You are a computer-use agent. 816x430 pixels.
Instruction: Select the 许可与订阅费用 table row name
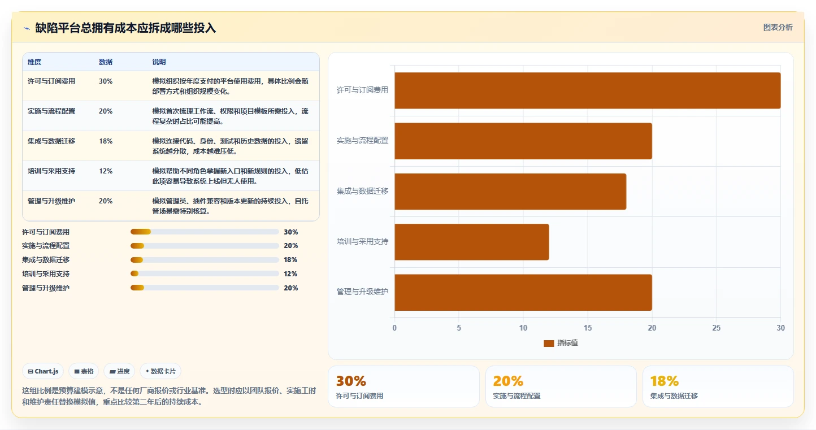point(51,81)
